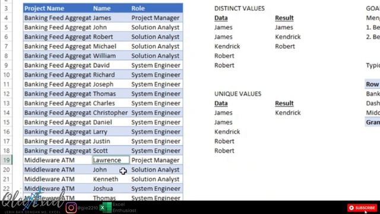Select Middleware ATM in row 19
This screenshot has width=380, height=214.
coord(58,160)
